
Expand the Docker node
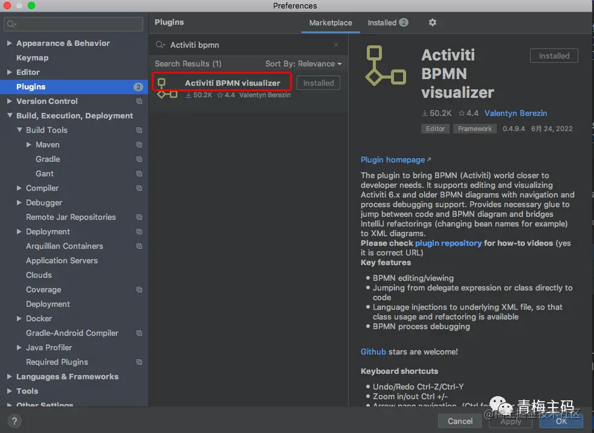tap(19, 318)
